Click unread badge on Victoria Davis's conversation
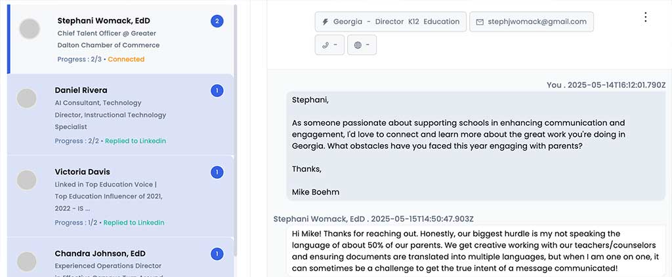The height and width of the screenshot is (277, 672). tap(217, 172)
